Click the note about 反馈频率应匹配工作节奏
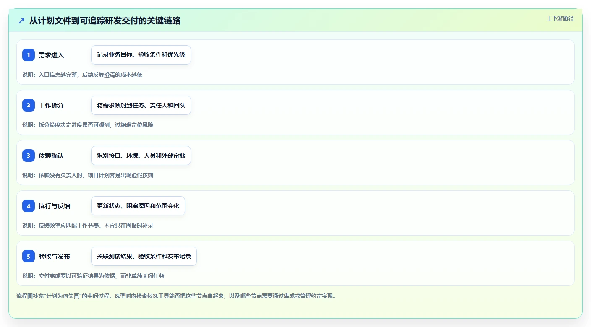The width and height of the screenshot is (591, 327). (x=88, y=226)
